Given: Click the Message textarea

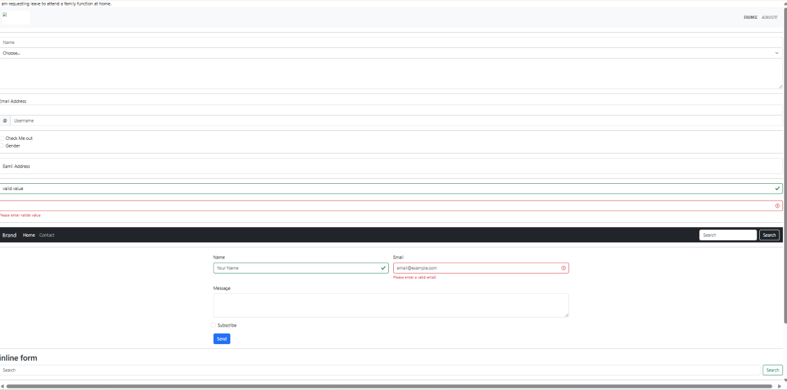Looking at the screenshot, I should pos(391,306).
